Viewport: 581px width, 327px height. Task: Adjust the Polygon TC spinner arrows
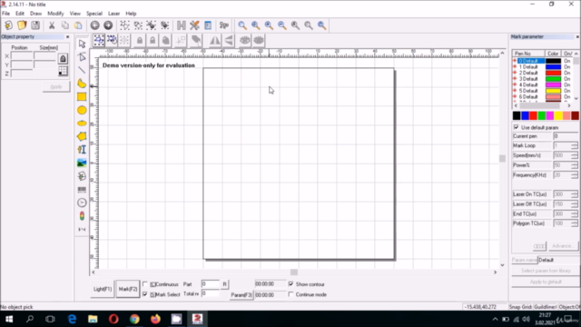coord(574,223)
